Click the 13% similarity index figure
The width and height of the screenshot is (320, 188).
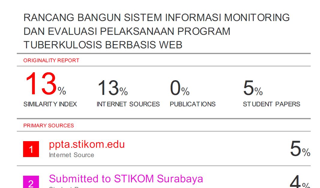(x=45, y=83)
